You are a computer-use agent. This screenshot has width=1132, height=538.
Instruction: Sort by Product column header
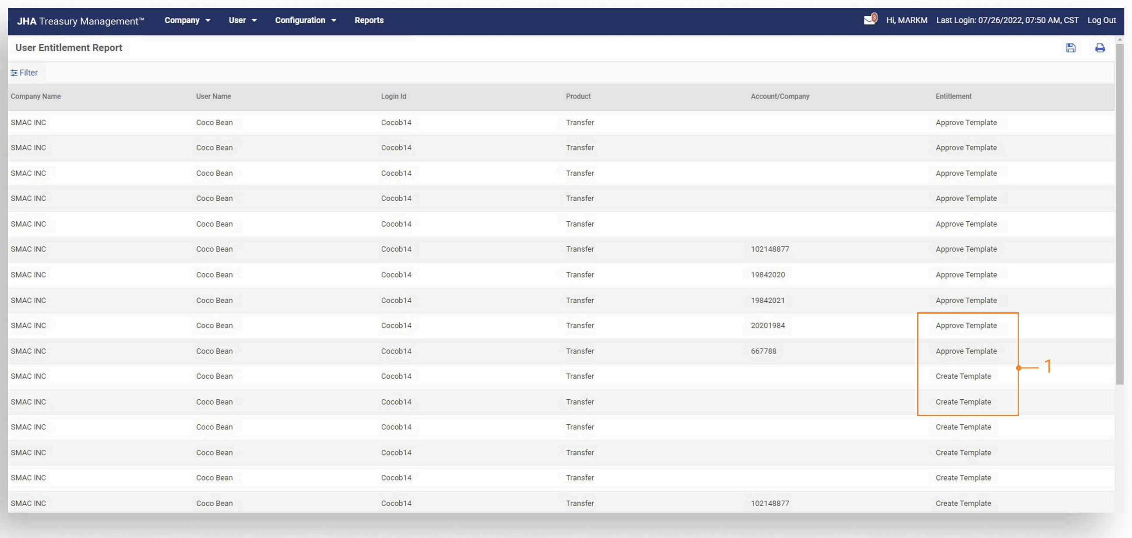578,96
